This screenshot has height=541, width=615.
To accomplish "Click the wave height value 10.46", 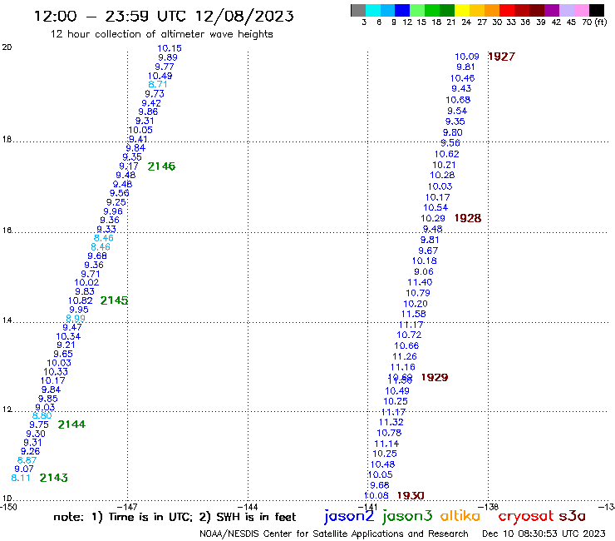I will (x=462, y=78).
